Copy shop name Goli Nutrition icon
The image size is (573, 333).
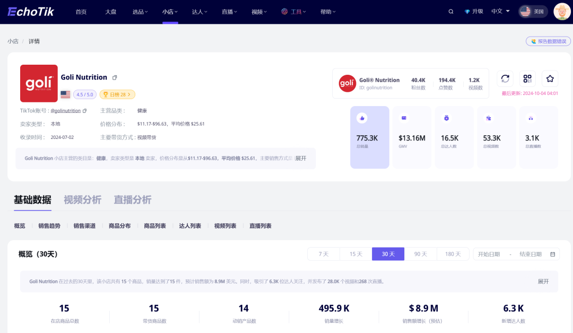pos(115,77)
